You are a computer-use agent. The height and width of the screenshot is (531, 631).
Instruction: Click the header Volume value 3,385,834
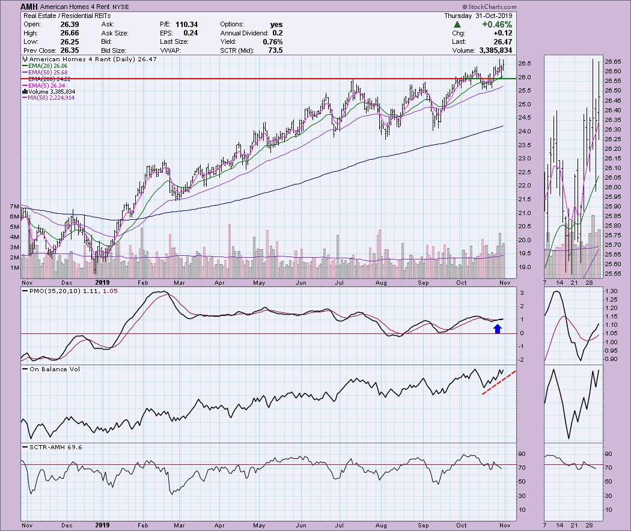[496, 50]
